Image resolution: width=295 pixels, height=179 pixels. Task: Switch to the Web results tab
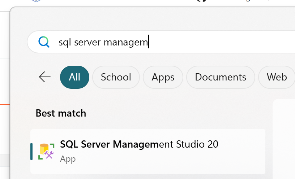tap(277, 77)
